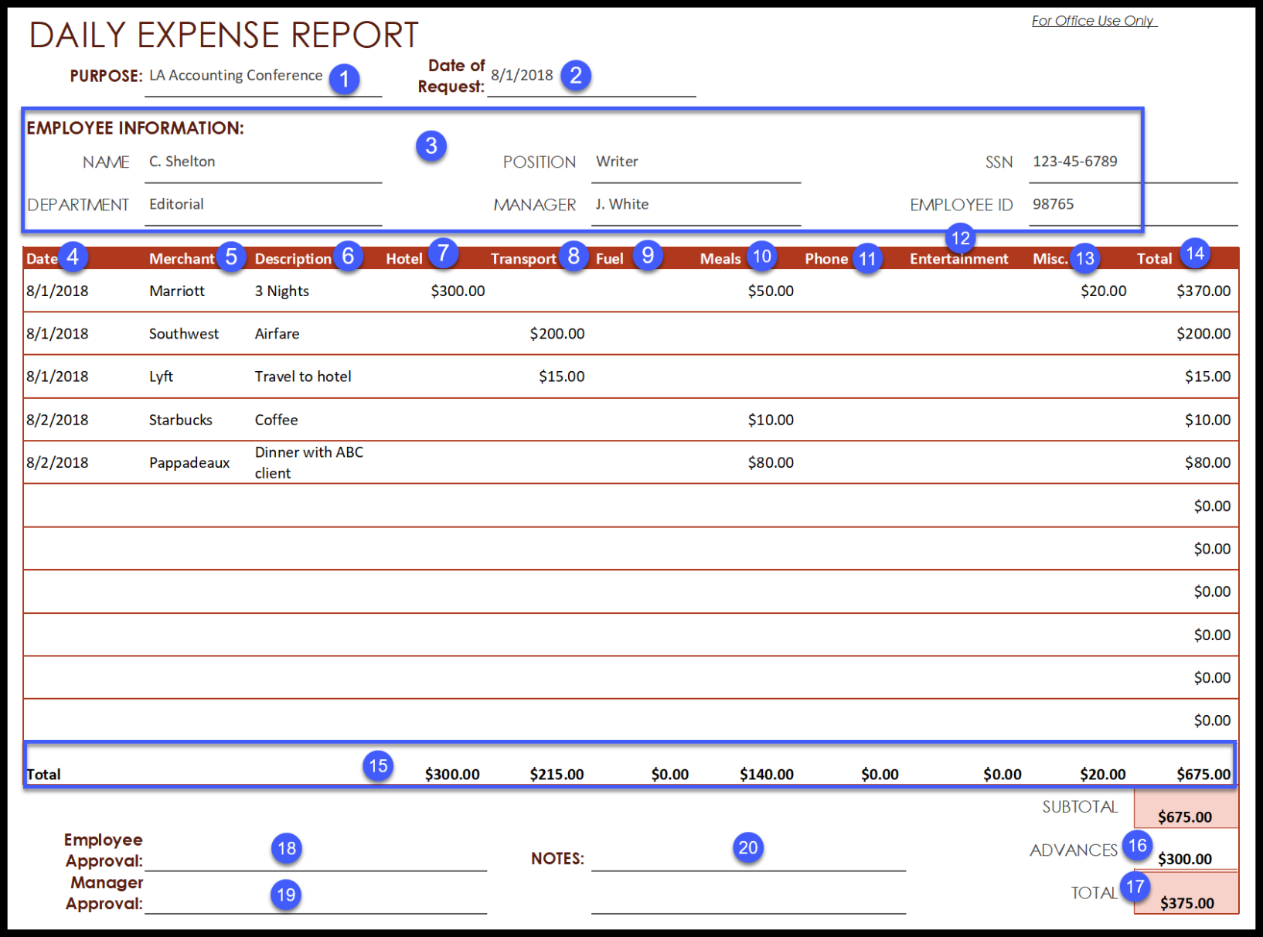Click the pink Subtotal $675.00 cell
This screenshot has width=1263, height=937.
[1185, 809]
